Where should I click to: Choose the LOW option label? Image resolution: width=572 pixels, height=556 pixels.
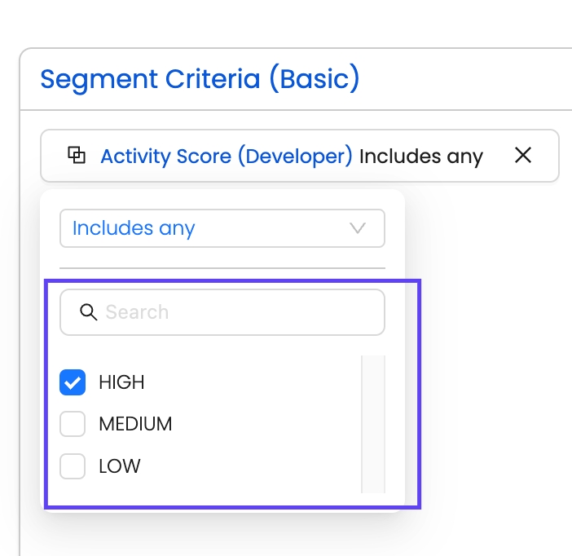coord(120,466)
